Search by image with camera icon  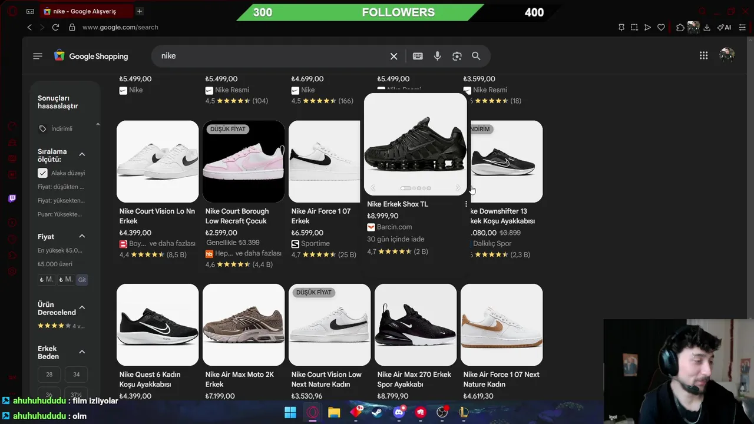[457, 56]
